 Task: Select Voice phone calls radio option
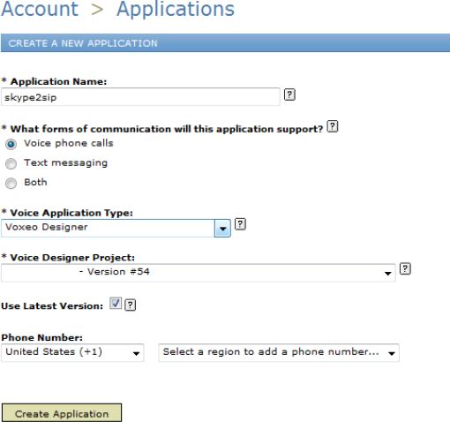click(x=11, y=144)
